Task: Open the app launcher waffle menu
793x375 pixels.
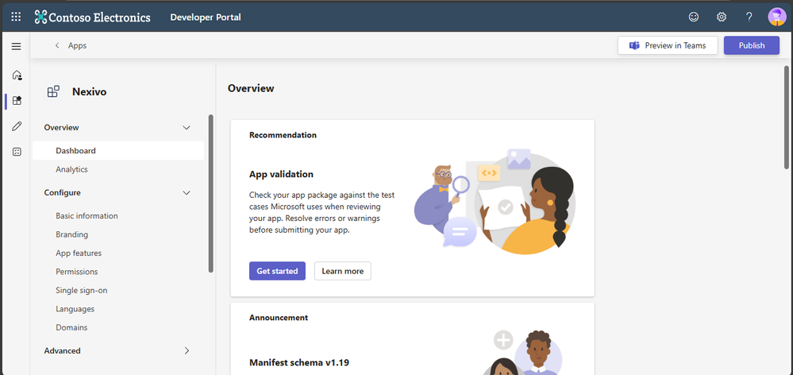Action: tap(16, 17)
